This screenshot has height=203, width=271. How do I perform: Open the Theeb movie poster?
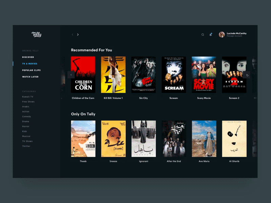pos(83,139)
